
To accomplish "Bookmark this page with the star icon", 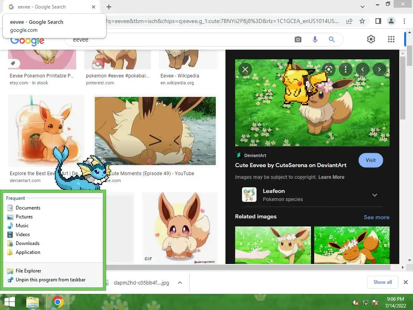I will pos(362,21).
